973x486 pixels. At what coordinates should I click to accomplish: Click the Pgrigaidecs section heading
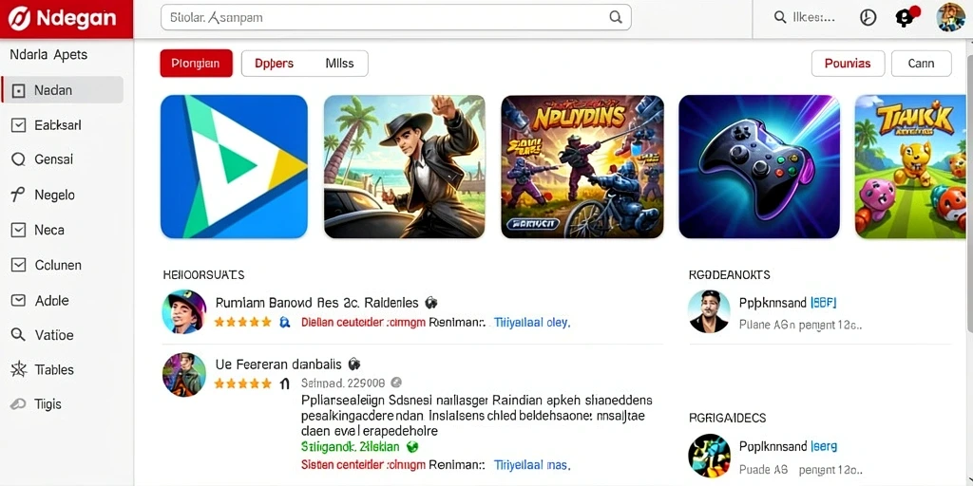point(727,418)
